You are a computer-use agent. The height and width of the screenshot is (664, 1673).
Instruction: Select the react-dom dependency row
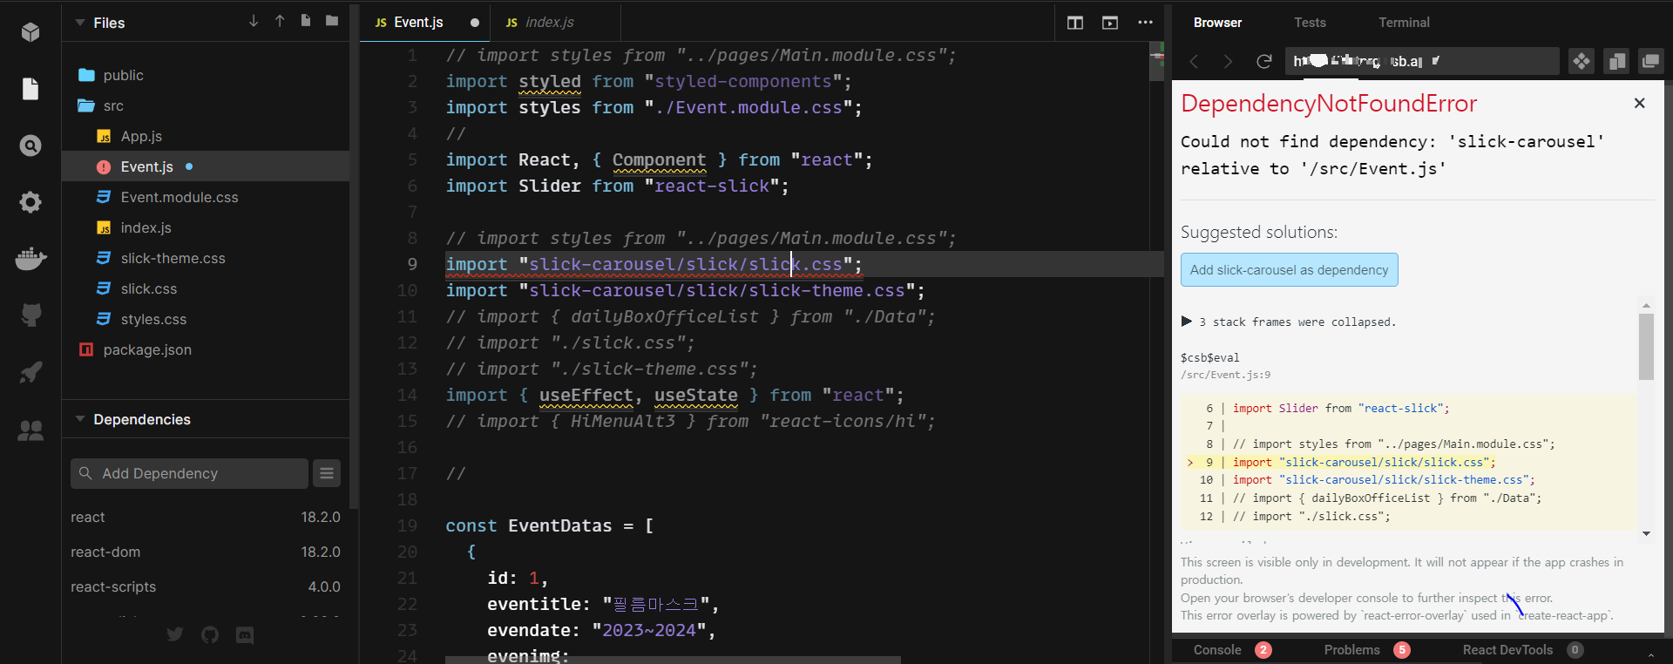(x=206, y=552)
